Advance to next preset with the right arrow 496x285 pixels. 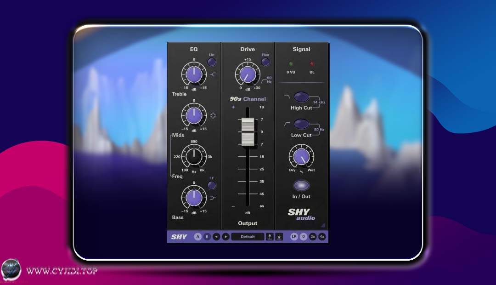(x=225, y=236)
